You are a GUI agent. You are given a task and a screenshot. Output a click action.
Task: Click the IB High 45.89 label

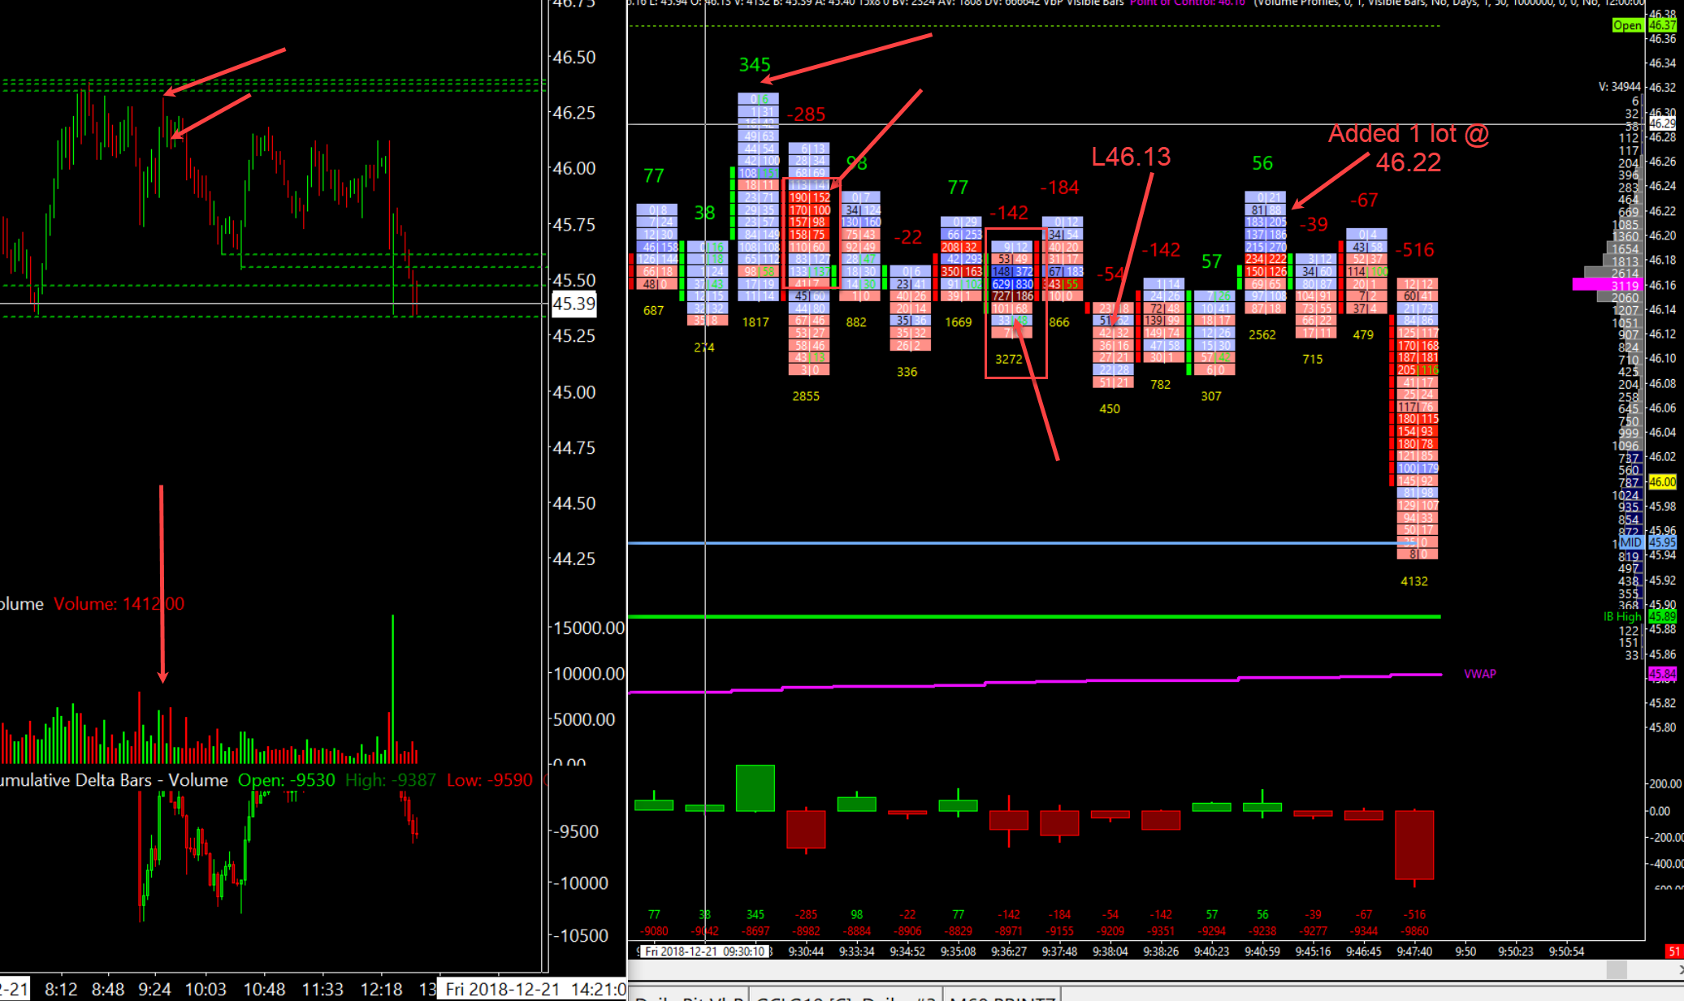pos(1622,616)
